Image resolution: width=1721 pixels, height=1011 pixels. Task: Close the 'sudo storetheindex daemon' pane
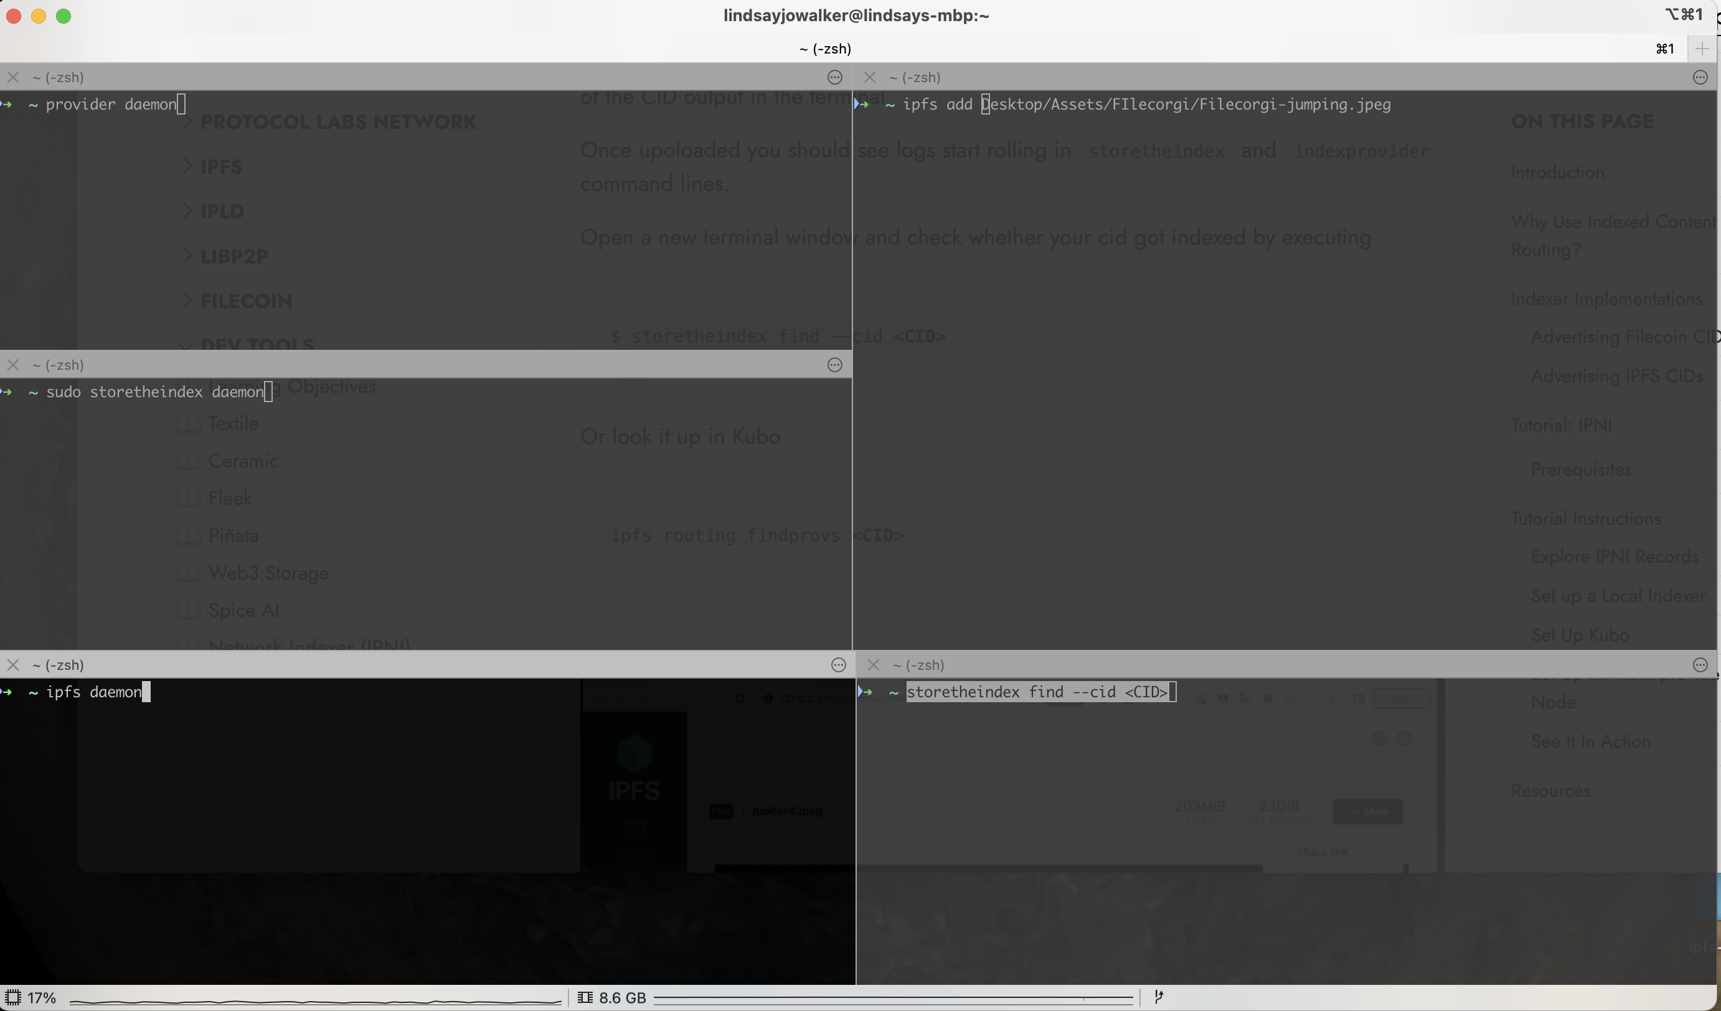pyautogui.click(x=13, y=365)
